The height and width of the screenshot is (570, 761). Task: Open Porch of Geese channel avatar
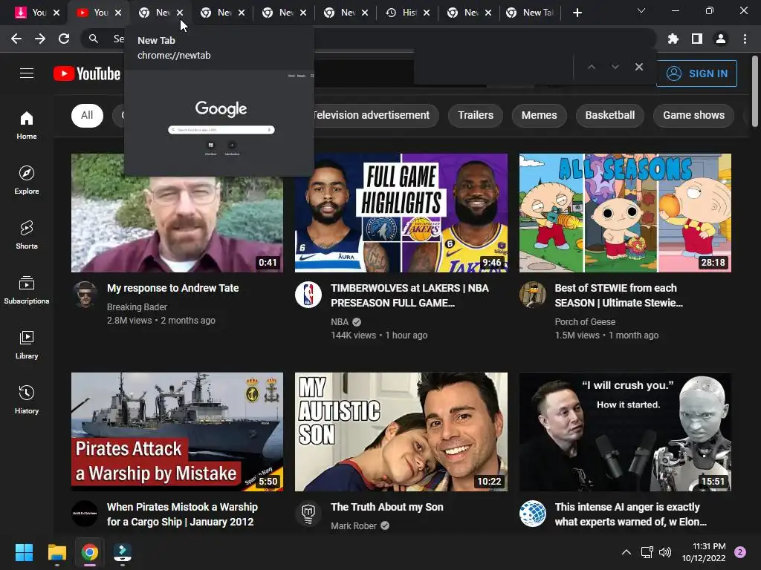coord(532,294)
